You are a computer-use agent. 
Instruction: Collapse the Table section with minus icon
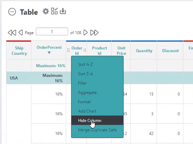12,12
